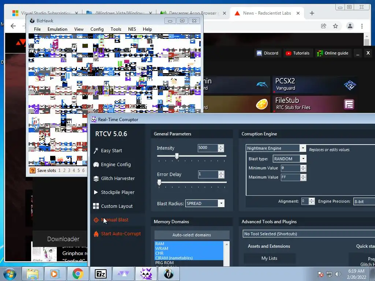Open Blast Radius SPREAD dropdown

pos(221,203)
